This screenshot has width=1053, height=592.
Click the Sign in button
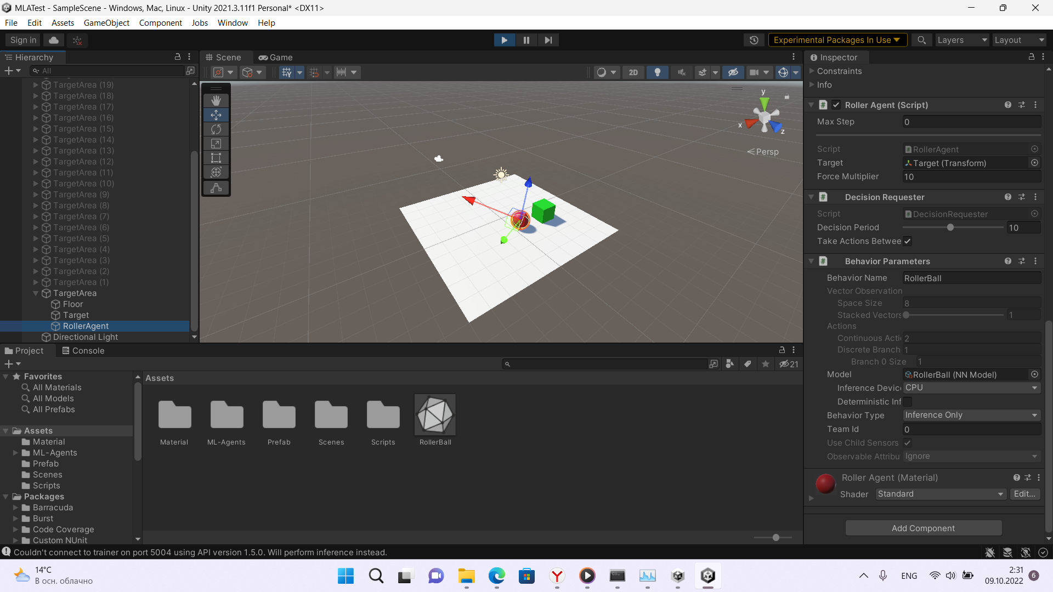coord(23,40)
